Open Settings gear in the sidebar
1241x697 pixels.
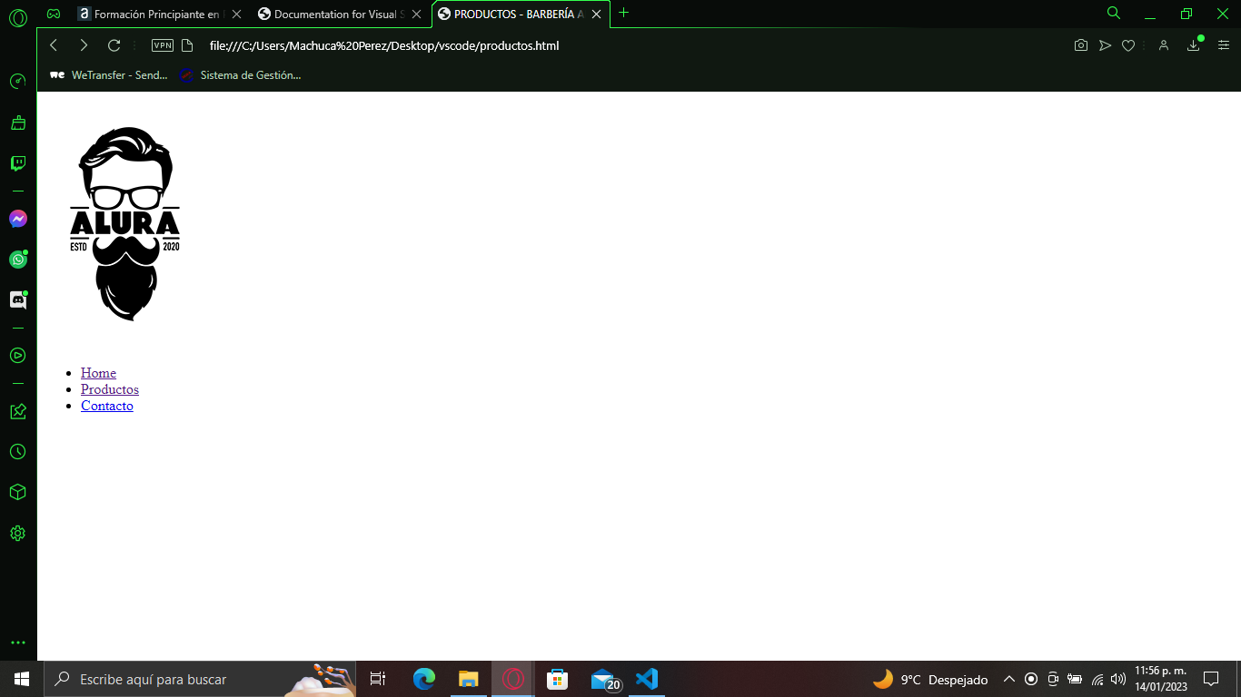[x=17, y=533]
